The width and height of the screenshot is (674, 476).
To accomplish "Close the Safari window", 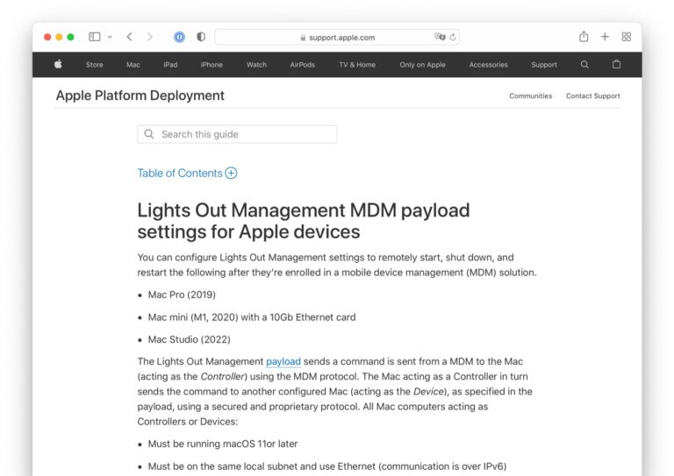I will (47, 37).
